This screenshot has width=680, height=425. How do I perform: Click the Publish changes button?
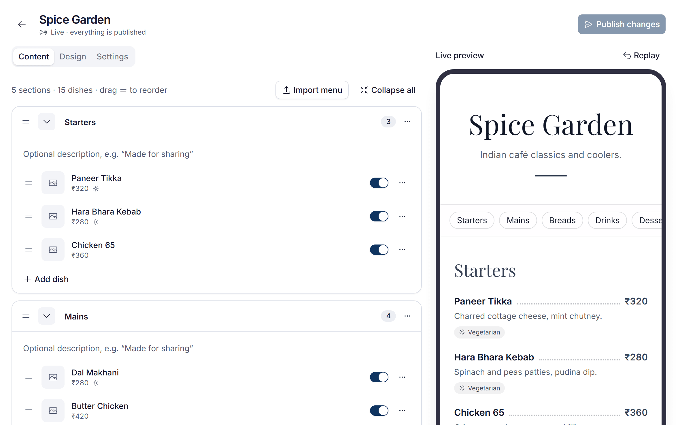point(622,24)
